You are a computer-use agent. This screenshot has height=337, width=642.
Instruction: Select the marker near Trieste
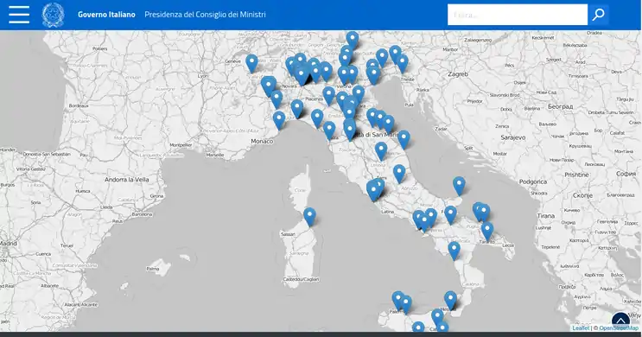pos(402,63)
